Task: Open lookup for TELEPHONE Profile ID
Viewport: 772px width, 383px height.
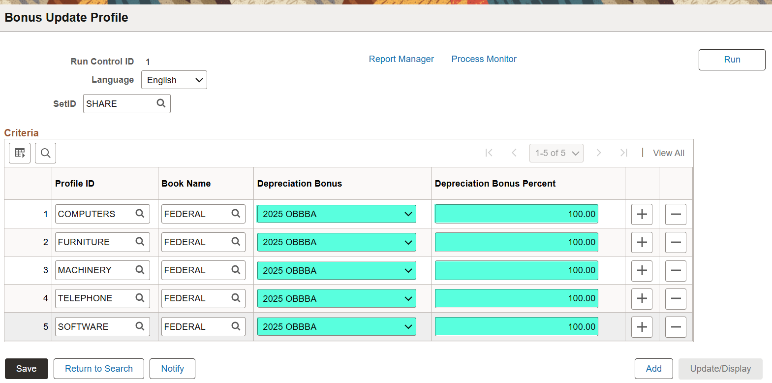Action: point(140,298)
